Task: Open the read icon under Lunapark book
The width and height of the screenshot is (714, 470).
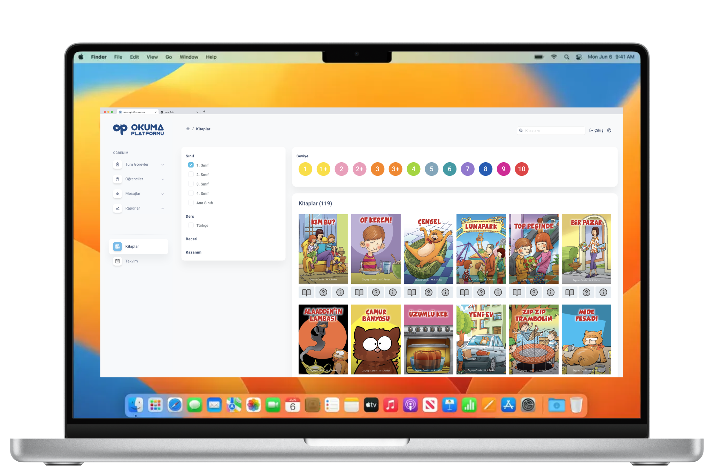Action: 464,292
